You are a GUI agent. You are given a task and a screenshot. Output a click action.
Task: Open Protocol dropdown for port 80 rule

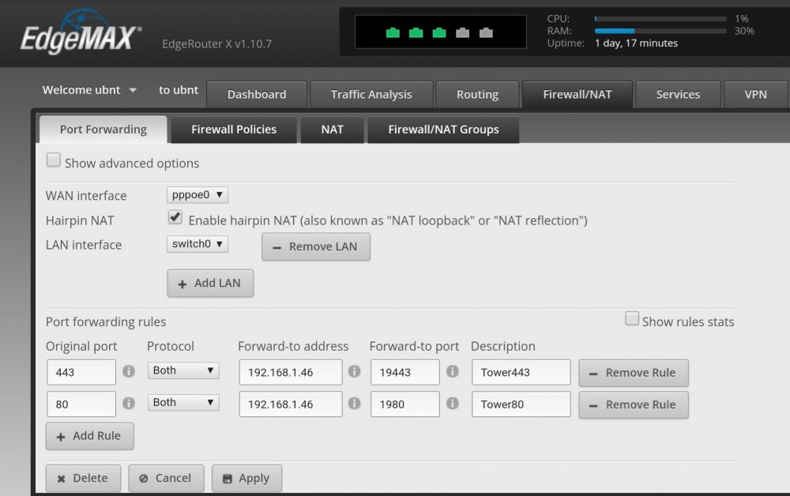click(x=183, y=402)
